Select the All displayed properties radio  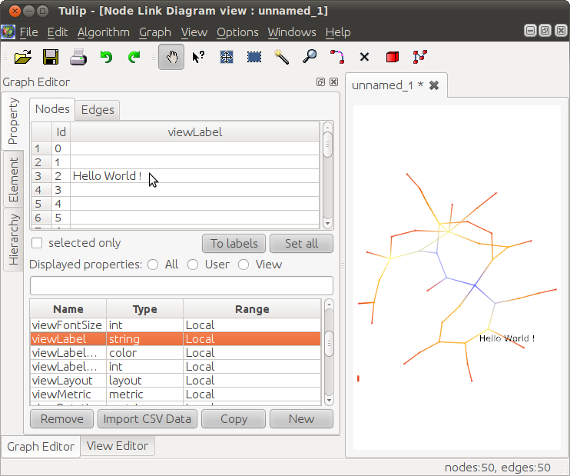(x=153, y=265)
